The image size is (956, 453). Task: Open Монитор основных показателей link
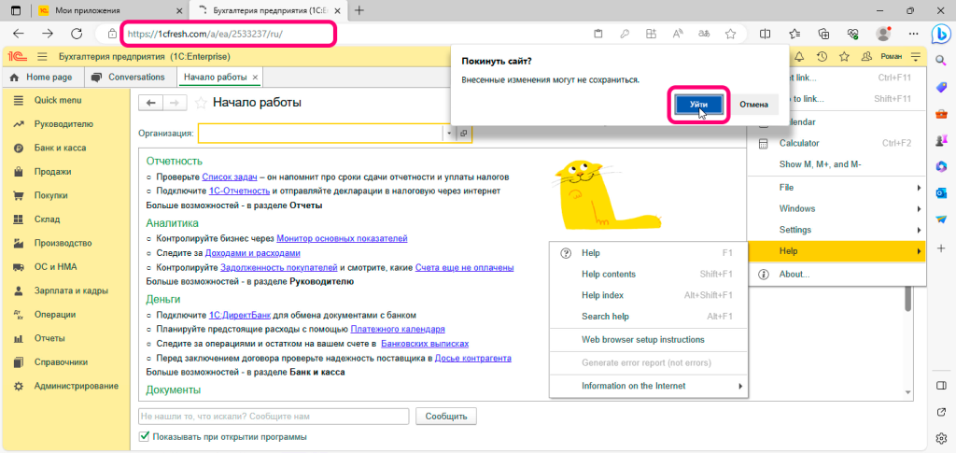(x=342, y=238)
